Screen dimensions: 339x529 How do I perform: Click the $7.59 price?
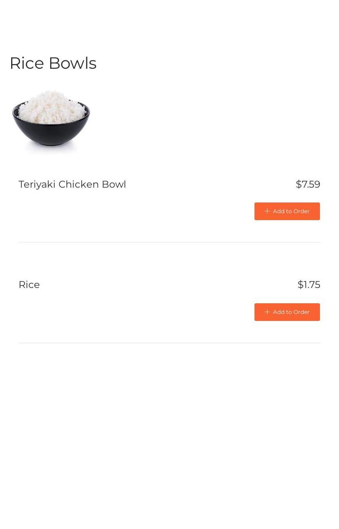click(x=308, y=184)
